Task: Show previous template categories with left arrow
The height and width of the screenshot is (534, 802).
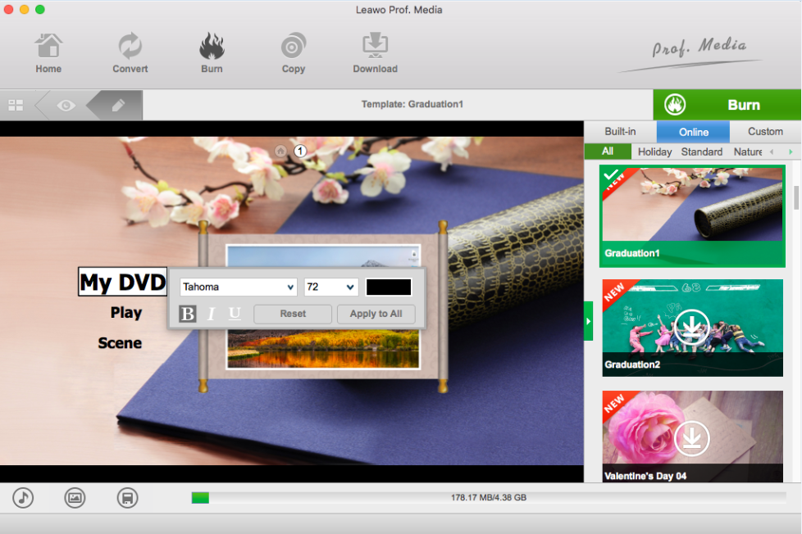Action: click(772, 152)
